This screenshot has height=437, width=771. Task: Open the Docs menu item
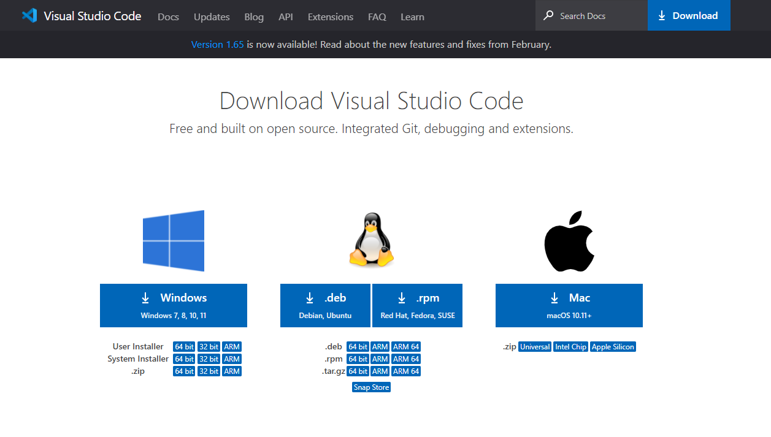(168, 17)
